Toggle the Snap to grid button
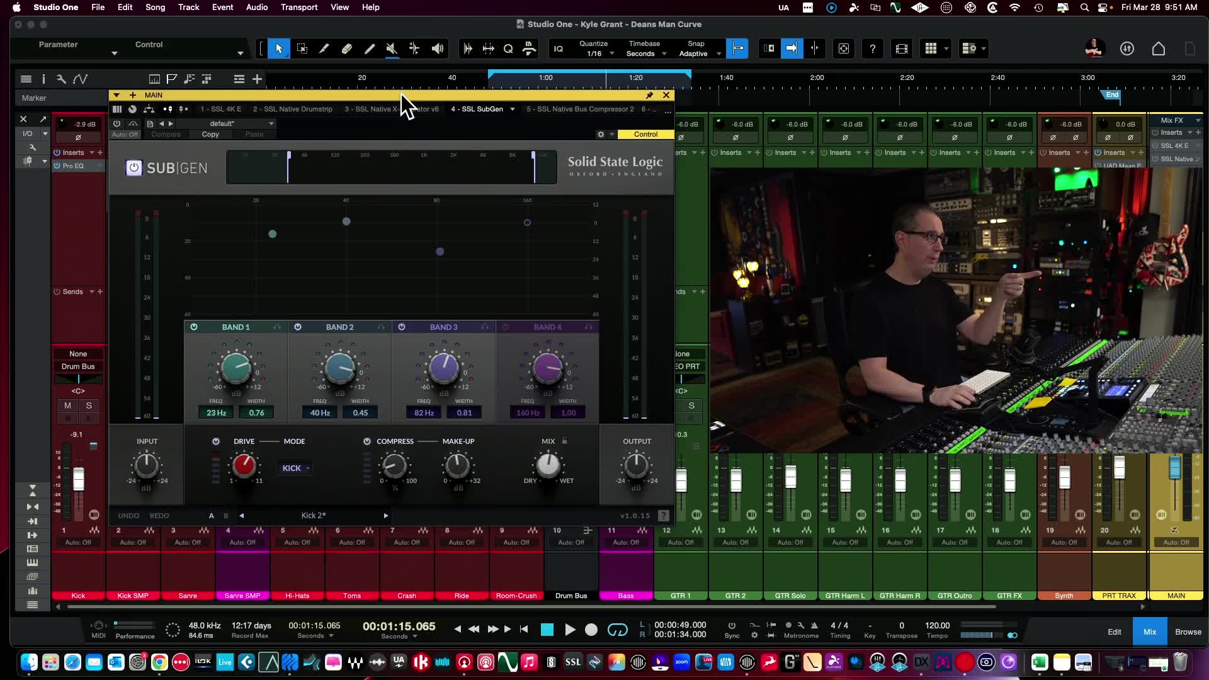The width and height of the screenshot is (1209, 680). [737, 48]
